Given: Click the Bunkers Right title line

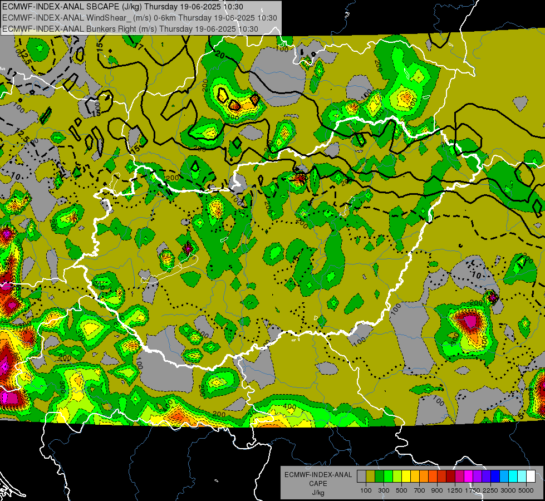Looking at the screenshot, I should coord(130,29).
